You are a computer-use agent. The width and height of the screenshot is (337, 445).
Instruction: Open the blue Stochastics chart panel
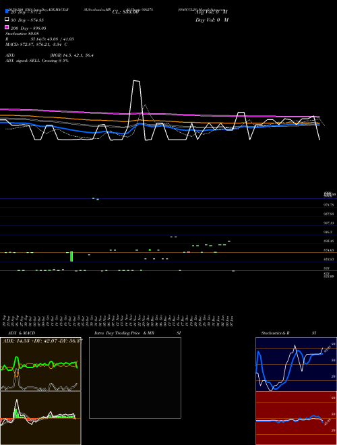296,364
